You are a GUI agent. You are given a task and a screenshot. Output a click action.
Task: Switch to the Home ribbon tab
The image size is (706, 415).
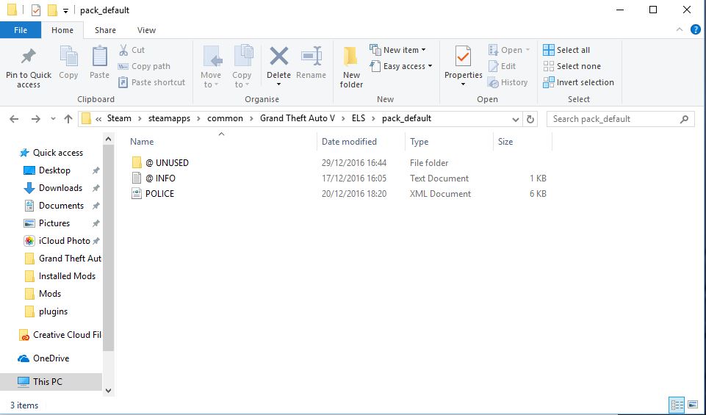click(x=62, y=30)
